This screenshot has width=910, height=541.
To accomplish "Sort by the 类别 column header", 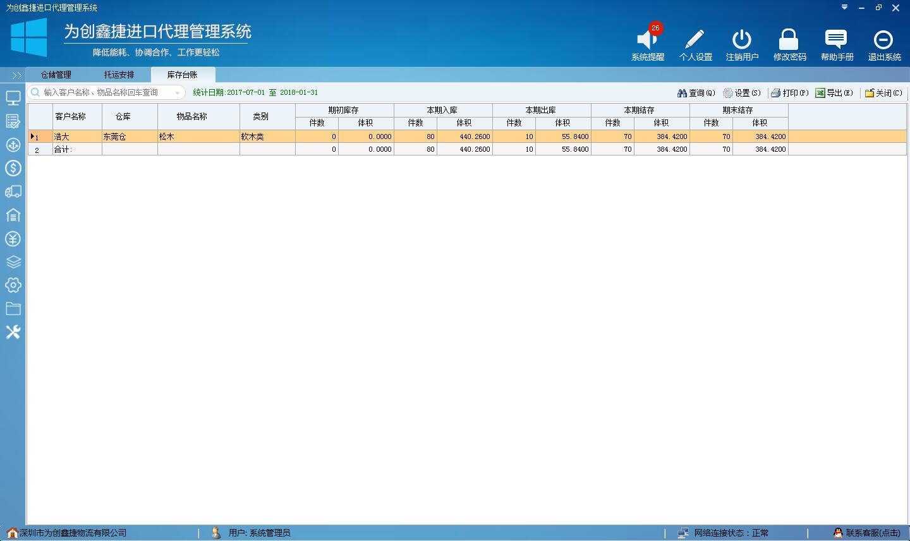I will 267,116.
